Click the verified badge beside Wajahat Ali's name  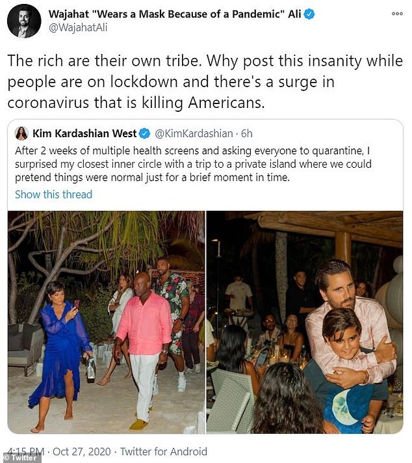coord(309,14)
